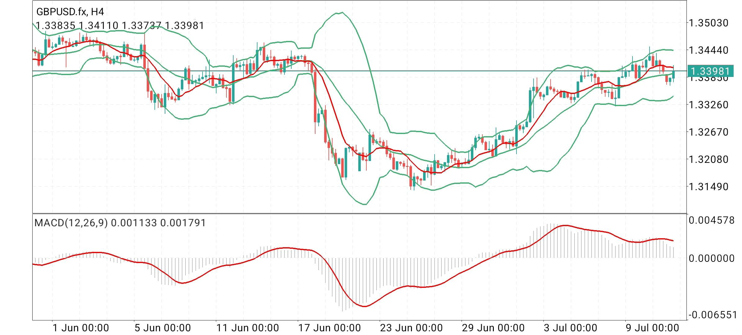Viewport: 742px width, 335px height.
Task: Click the MACD axis value 0.004578
Action: pos(712,220)
